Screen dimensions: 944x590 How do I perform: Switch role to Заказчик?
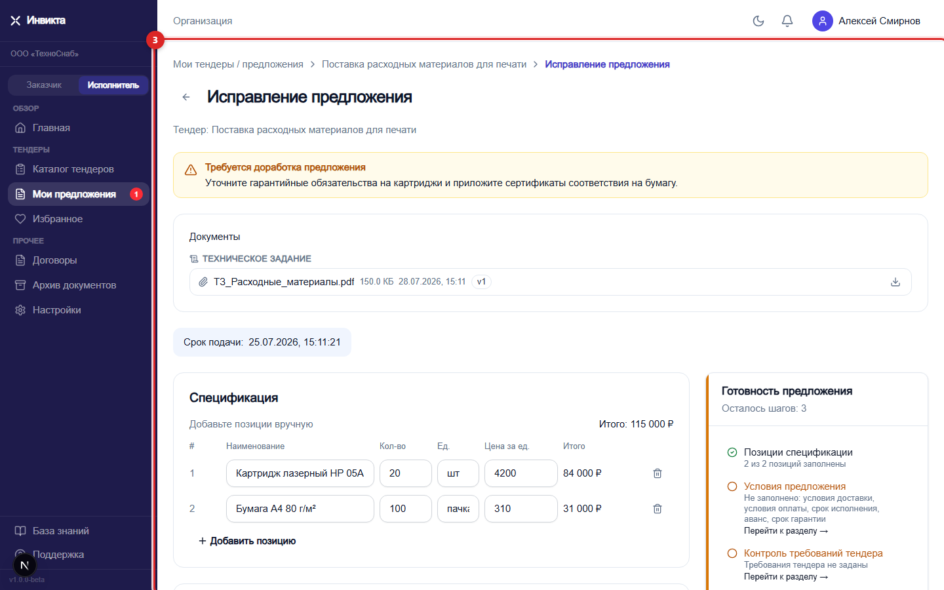tap(44, 85)
